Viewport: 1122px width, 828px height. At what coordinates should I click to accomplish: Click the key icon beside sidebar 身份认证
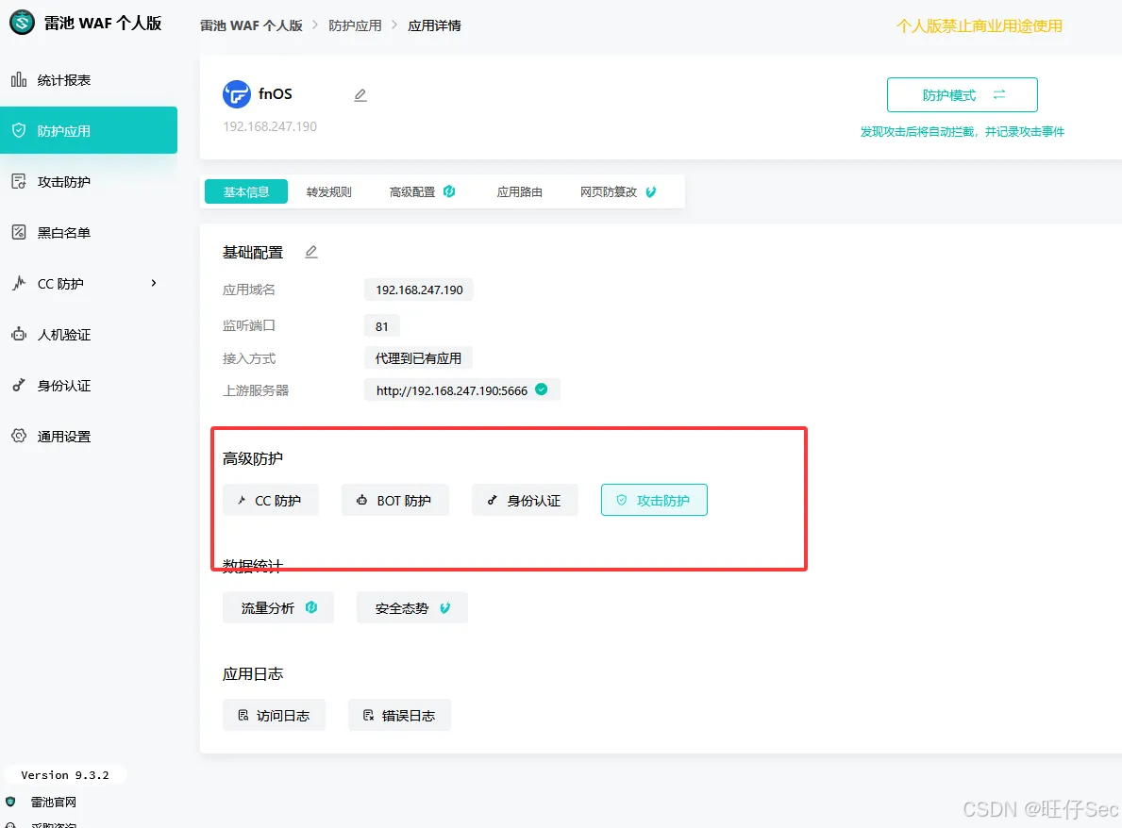coord(19,386)
